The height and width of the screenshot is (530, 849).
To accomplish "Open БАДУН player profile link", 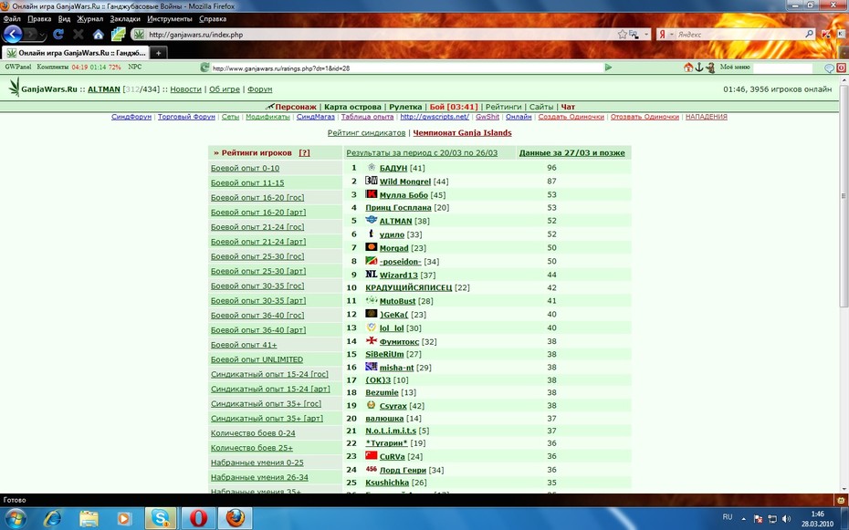I will coord(393,168).
